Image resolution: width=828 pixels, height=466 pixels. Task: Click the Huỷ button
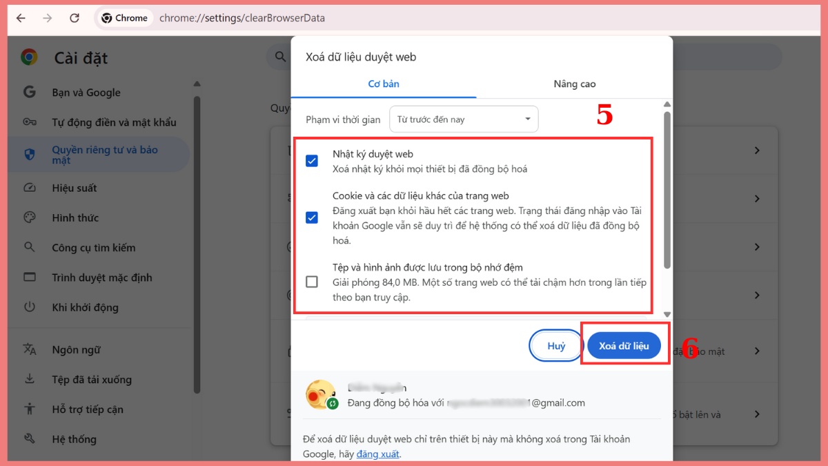pos(556,346)
